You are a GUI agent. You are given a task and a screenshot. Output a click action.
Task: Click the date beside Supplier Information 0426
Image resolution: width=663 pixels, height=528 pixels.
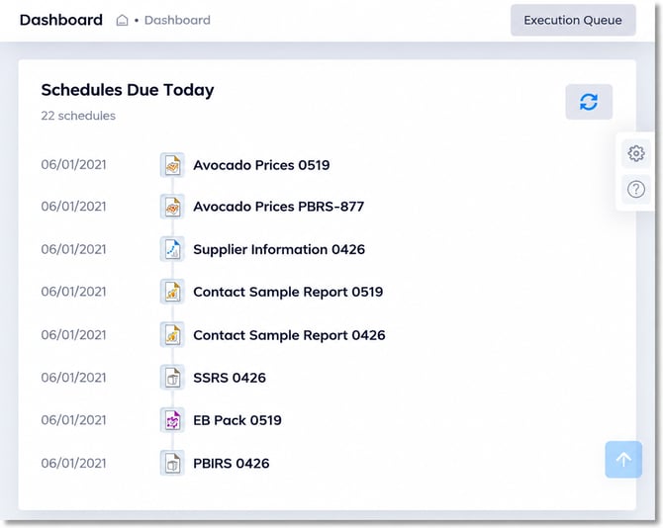click(x=73, y=249)
